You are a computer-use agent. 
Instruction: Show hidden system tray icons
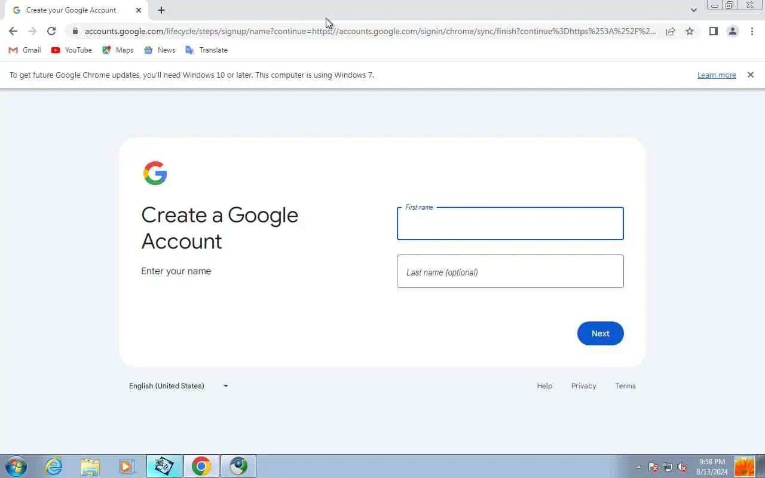pyautogui.click(x=638, y=467)
